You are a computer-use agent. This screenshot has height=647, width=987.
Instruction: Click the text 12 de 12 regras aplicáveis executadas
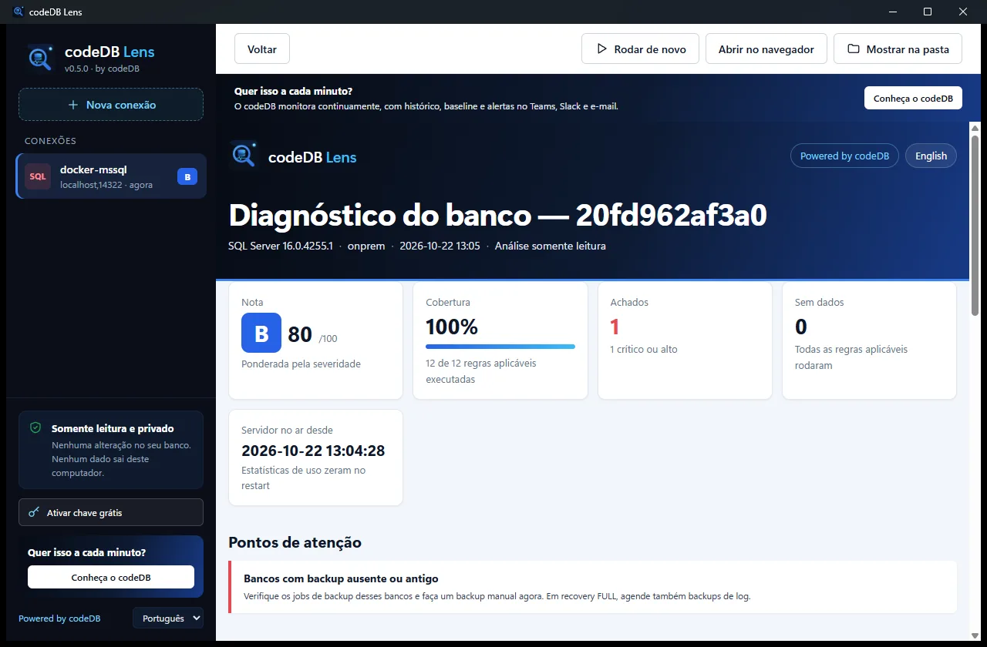point(481,371)
